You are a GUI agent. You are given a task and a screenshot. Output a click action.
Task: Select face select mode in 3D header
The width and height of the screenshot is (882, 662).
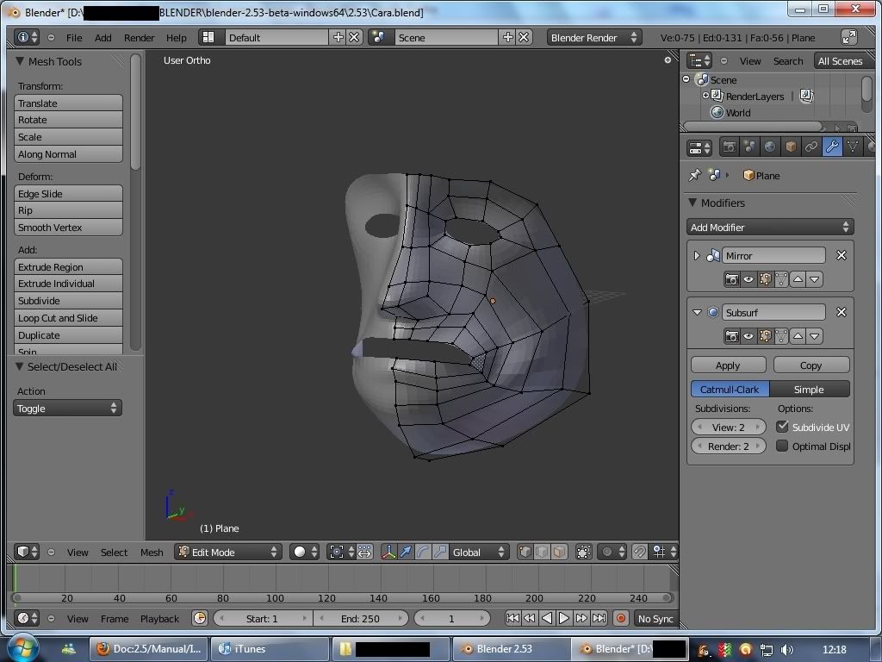click(558, 553)
